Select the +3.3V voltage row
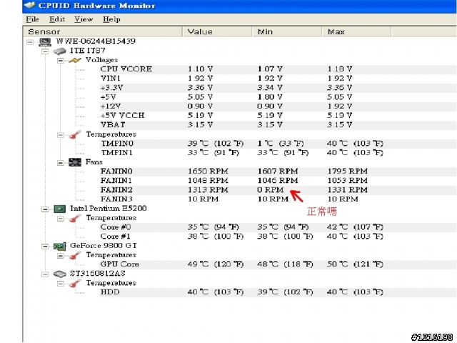 coord(278,88)
